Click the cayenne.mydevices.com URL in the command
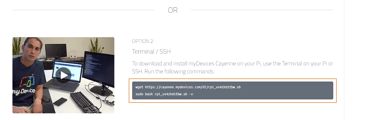The width and height of the screenshot is (381, 120). point(180,87)
